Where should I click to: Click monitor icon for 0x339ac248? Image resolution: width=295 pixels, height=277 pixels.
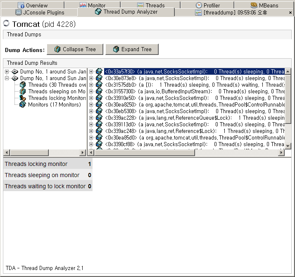tap(99, 131)
